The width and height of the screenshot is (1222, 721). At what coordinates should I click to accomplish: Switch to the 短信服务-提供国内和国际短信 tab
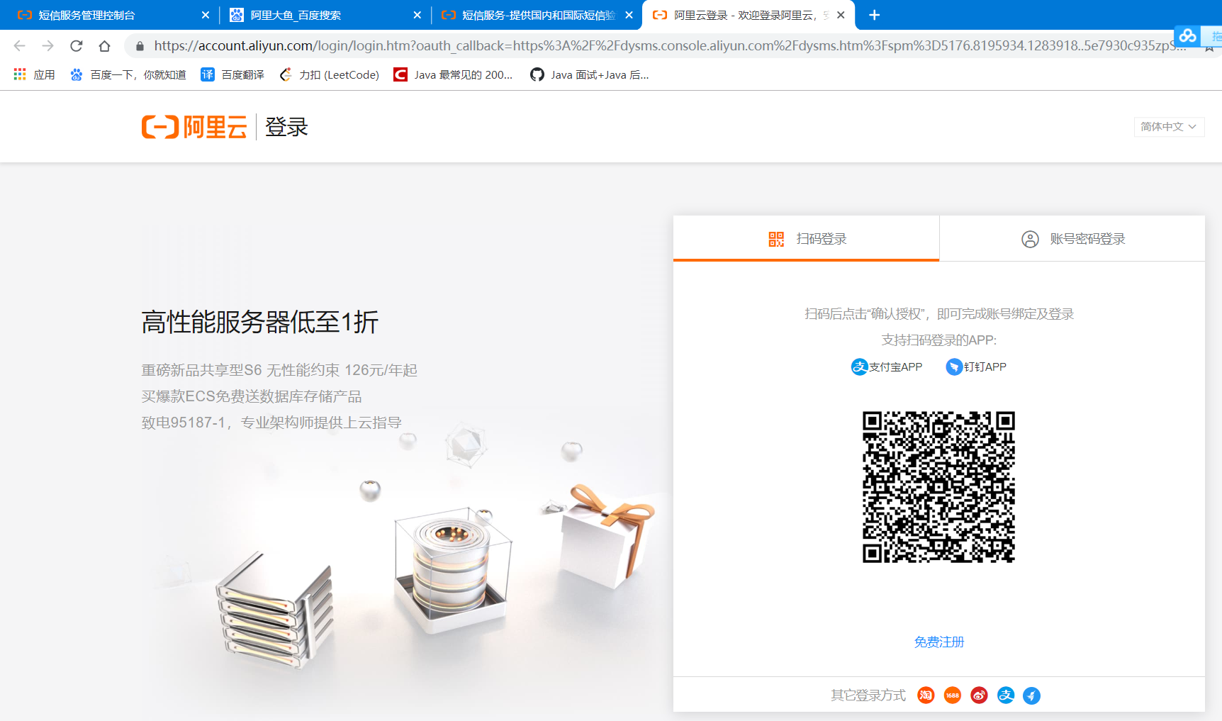537,15
